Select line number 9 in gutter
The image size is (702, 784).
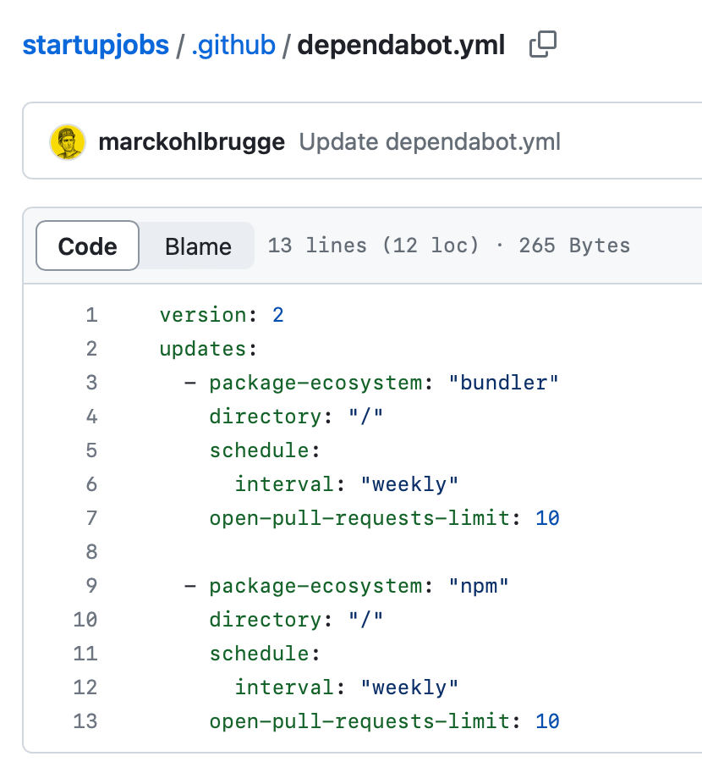pos(91,586)
